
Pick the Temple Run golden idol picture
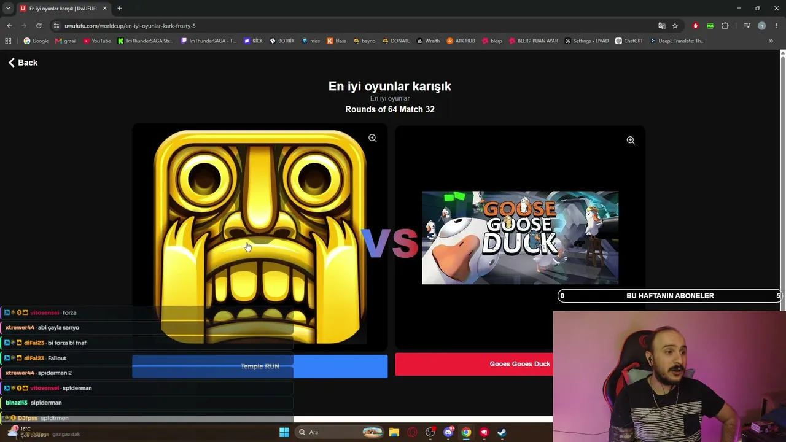tap(260, 237)
